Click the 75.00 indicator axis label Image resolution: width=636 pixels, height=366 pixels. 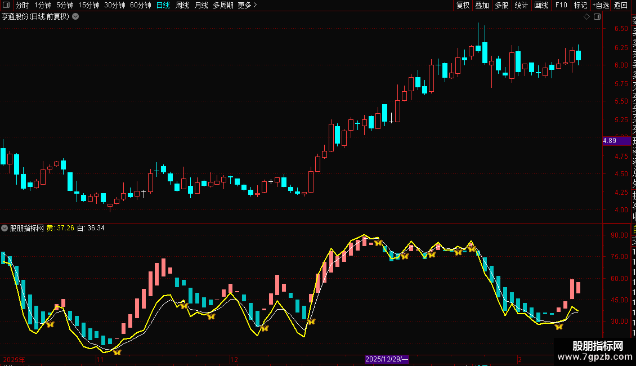click(619, 257)
